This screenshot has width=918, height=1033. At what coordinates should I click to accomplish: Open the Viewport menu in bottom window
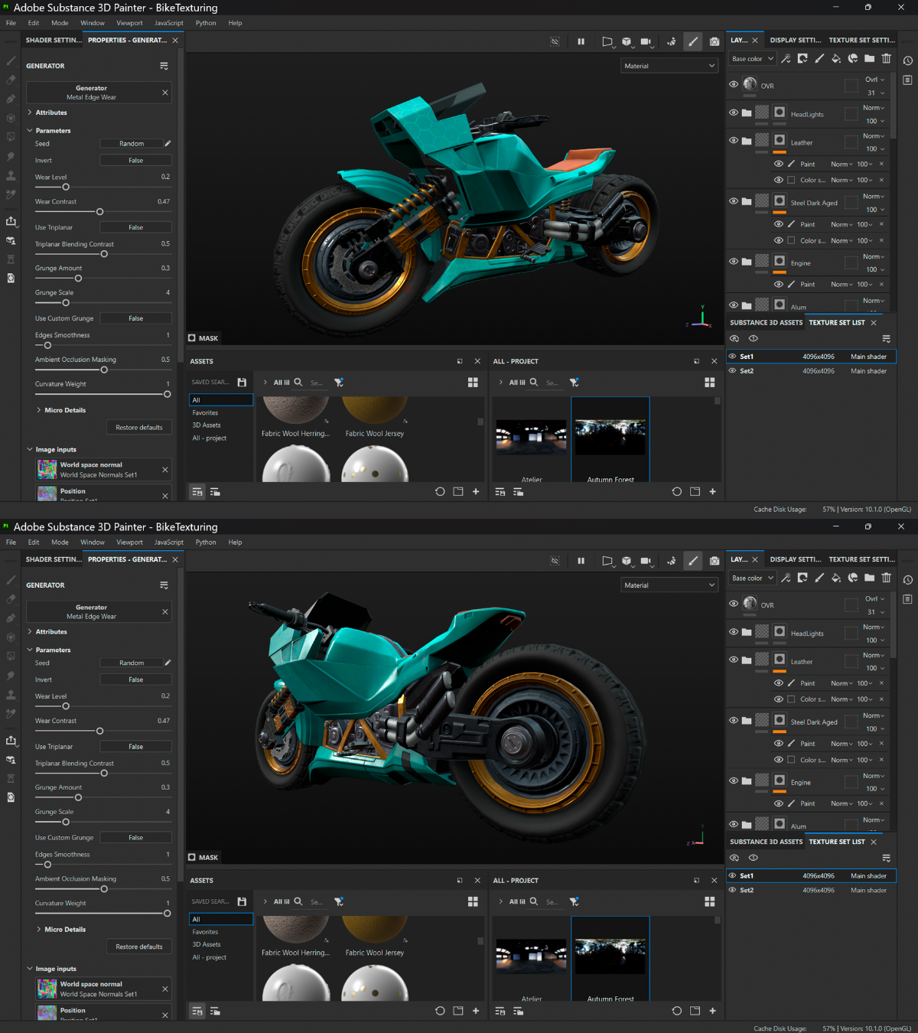coord(129,543)
